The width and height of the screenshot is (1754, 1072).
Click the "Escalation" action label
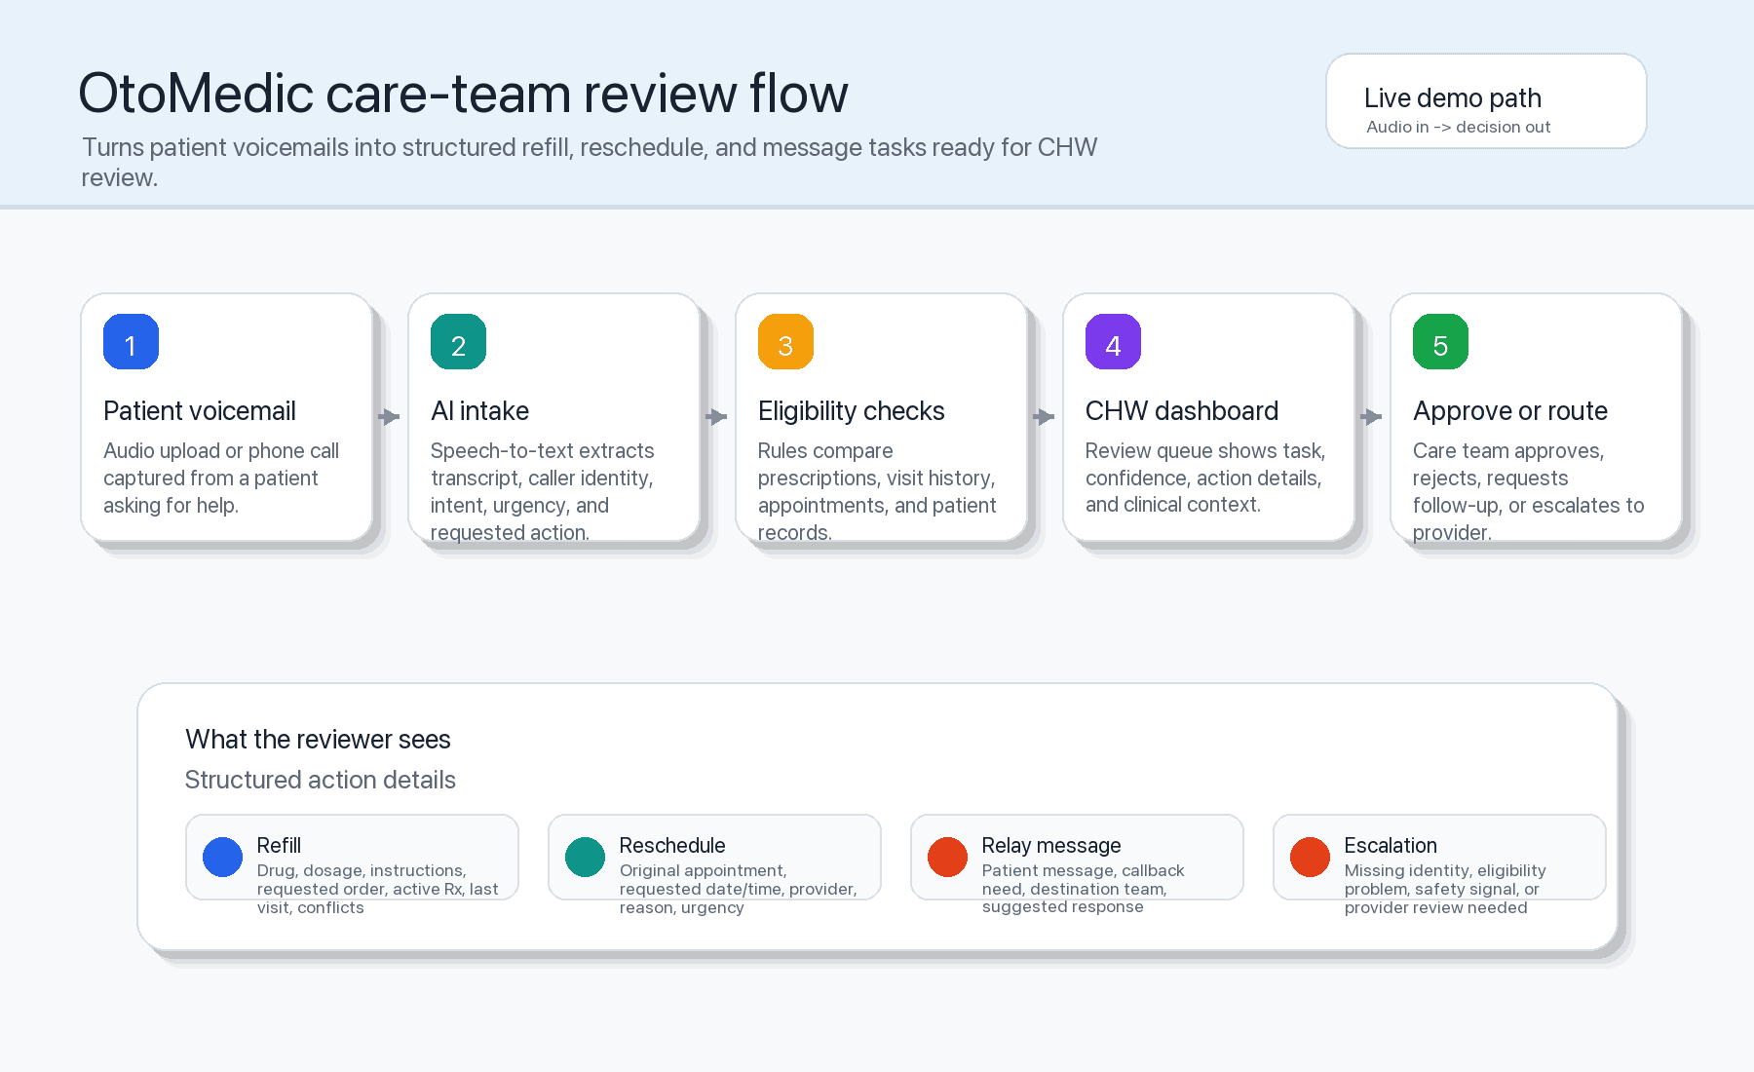[1391, 845]
